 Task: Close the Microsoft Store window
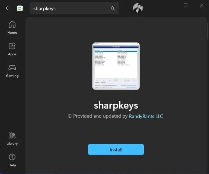(202, 5)
